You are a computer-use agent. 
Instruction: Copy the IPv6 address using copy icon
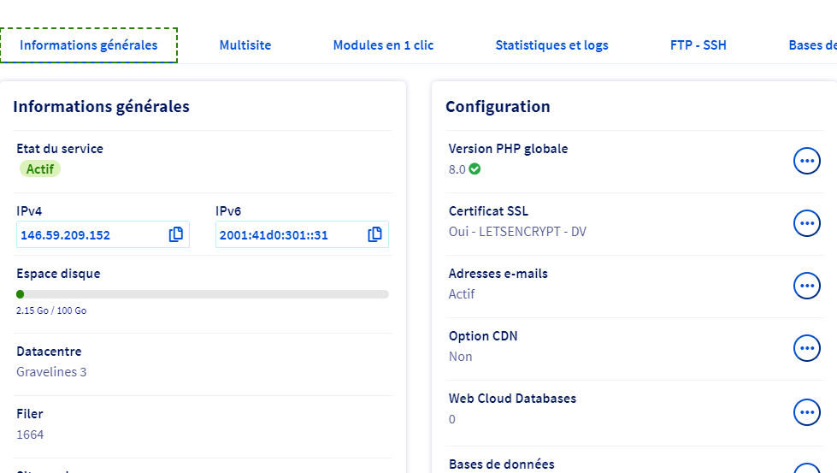coord(374,234)
